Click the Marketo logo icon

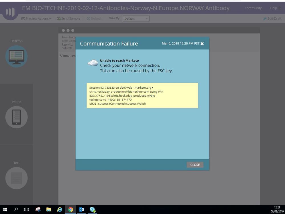tap(10, 12)
